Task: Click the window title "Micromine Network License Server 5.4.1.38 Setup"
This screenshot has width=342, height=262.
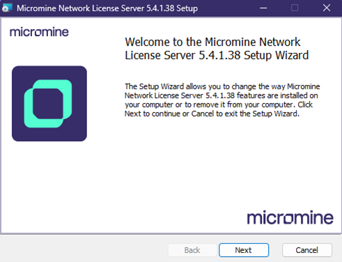Action: [107, 8]
